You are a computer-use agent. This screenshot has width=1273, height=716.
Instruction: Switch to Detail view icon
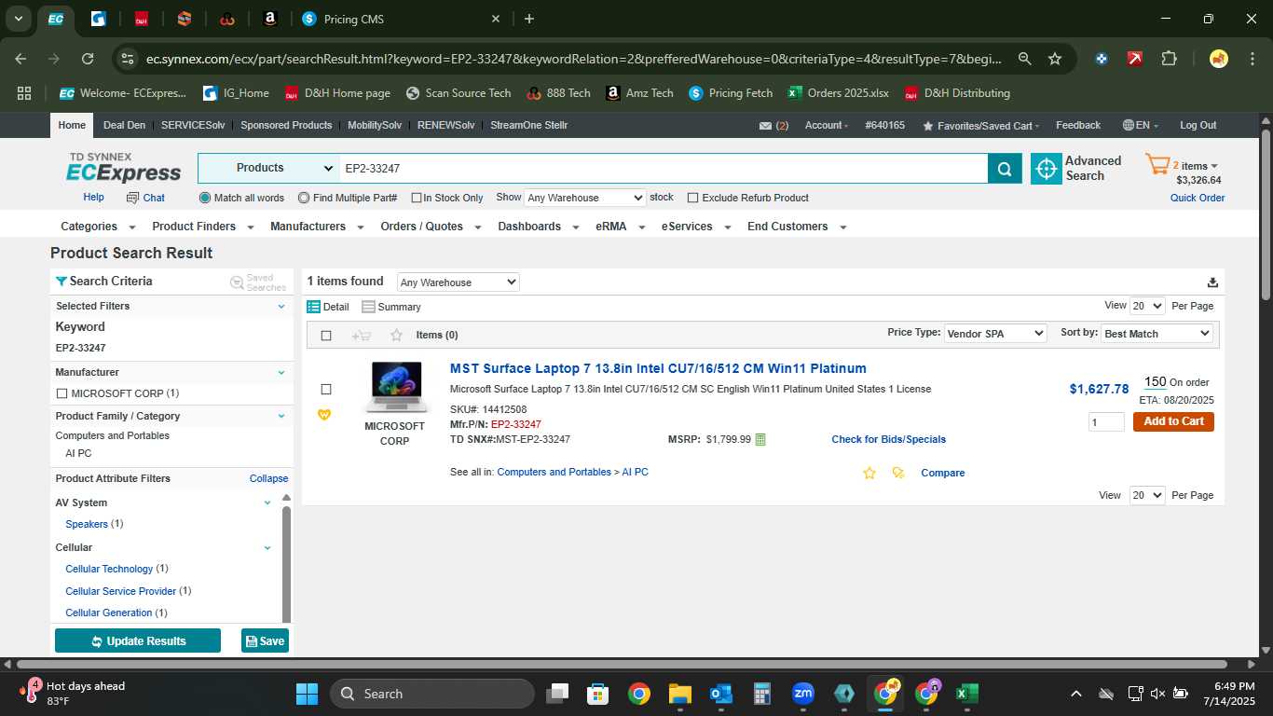point(314,307)
